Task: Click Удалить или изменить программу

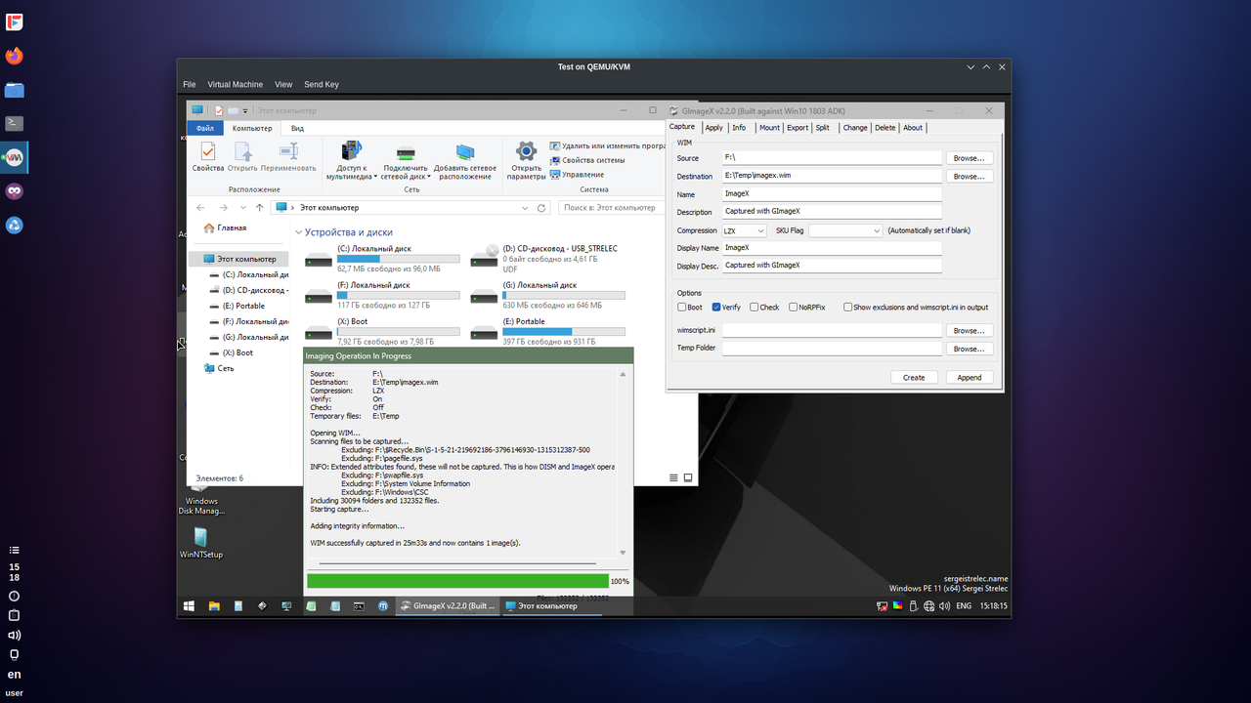Action: [x=609, y=145]
